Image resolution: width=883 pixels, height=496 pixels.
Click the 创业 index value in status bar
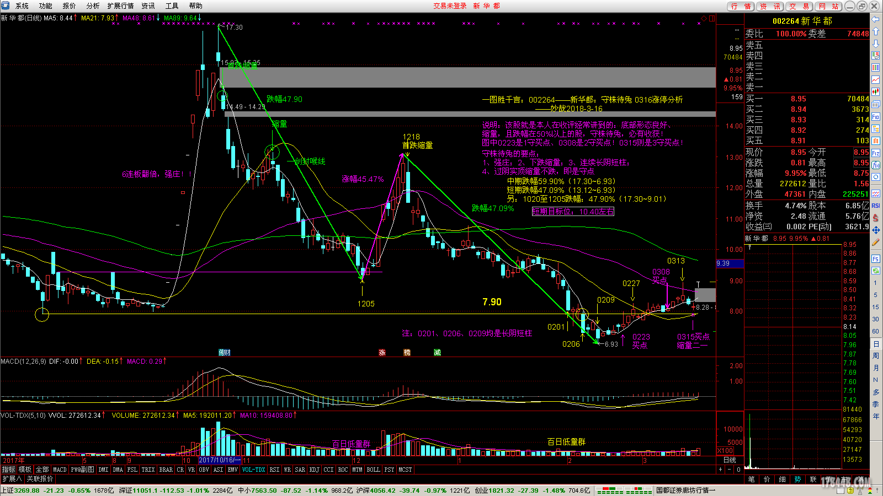click(x=500, y=490)
